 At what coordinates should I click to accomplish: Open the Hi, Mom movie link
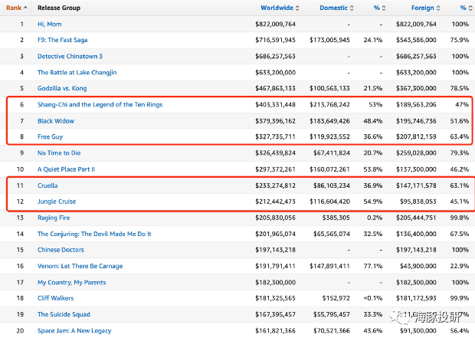point(52,24)
